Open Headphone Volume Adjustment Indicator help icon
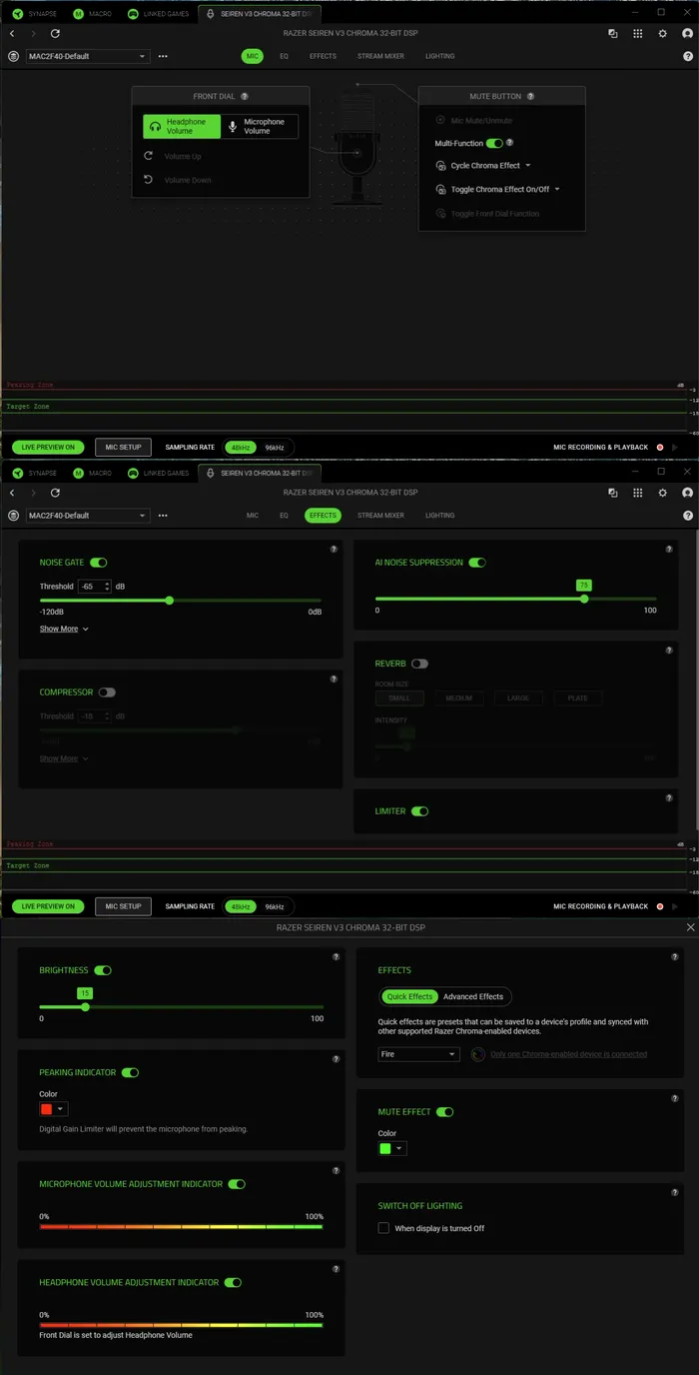 [x=336, y=1268]
